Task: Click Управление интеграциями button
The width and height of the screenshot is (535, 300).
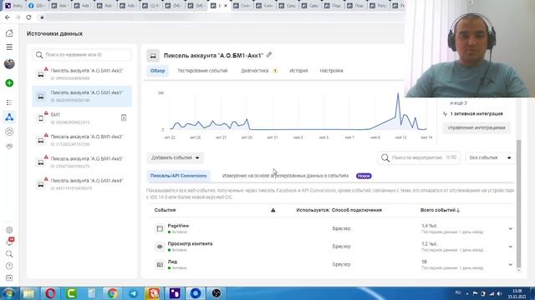Action: [x=476, y=127]
